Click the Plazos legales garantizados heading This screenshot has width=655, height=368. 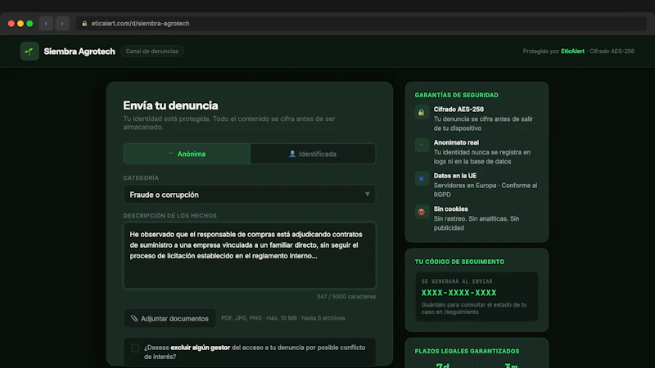click(x=467, y=352)
